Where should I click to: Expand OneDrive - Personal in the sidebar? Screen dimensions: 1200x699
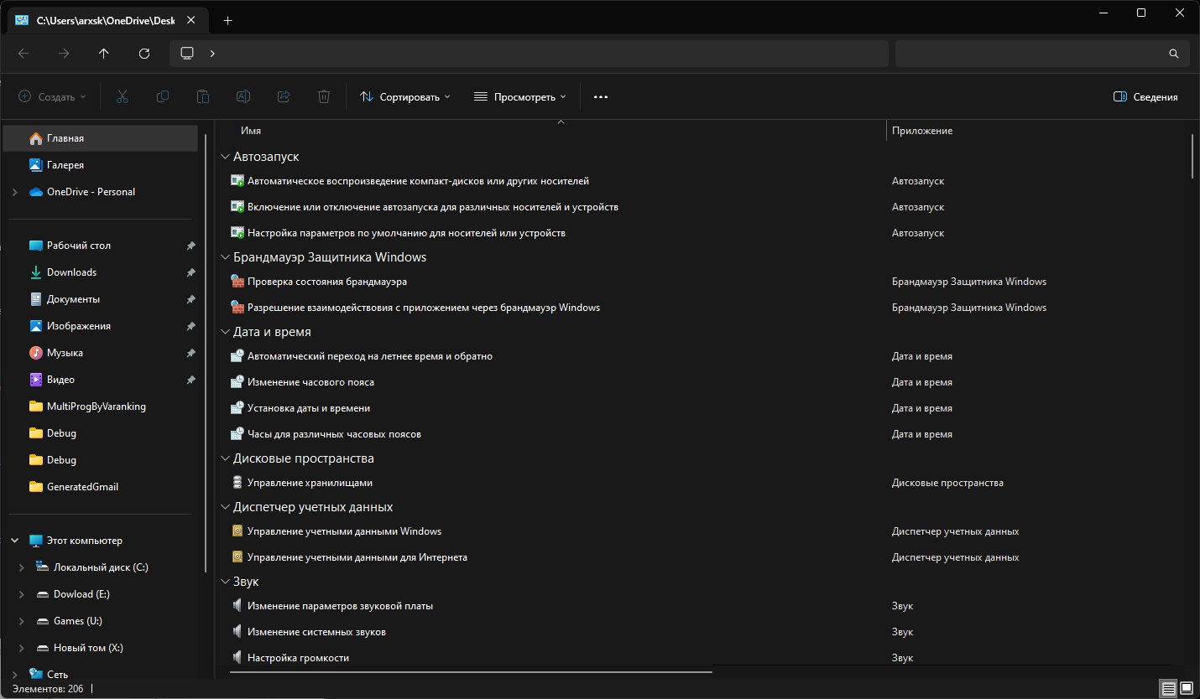pos(15,192)
